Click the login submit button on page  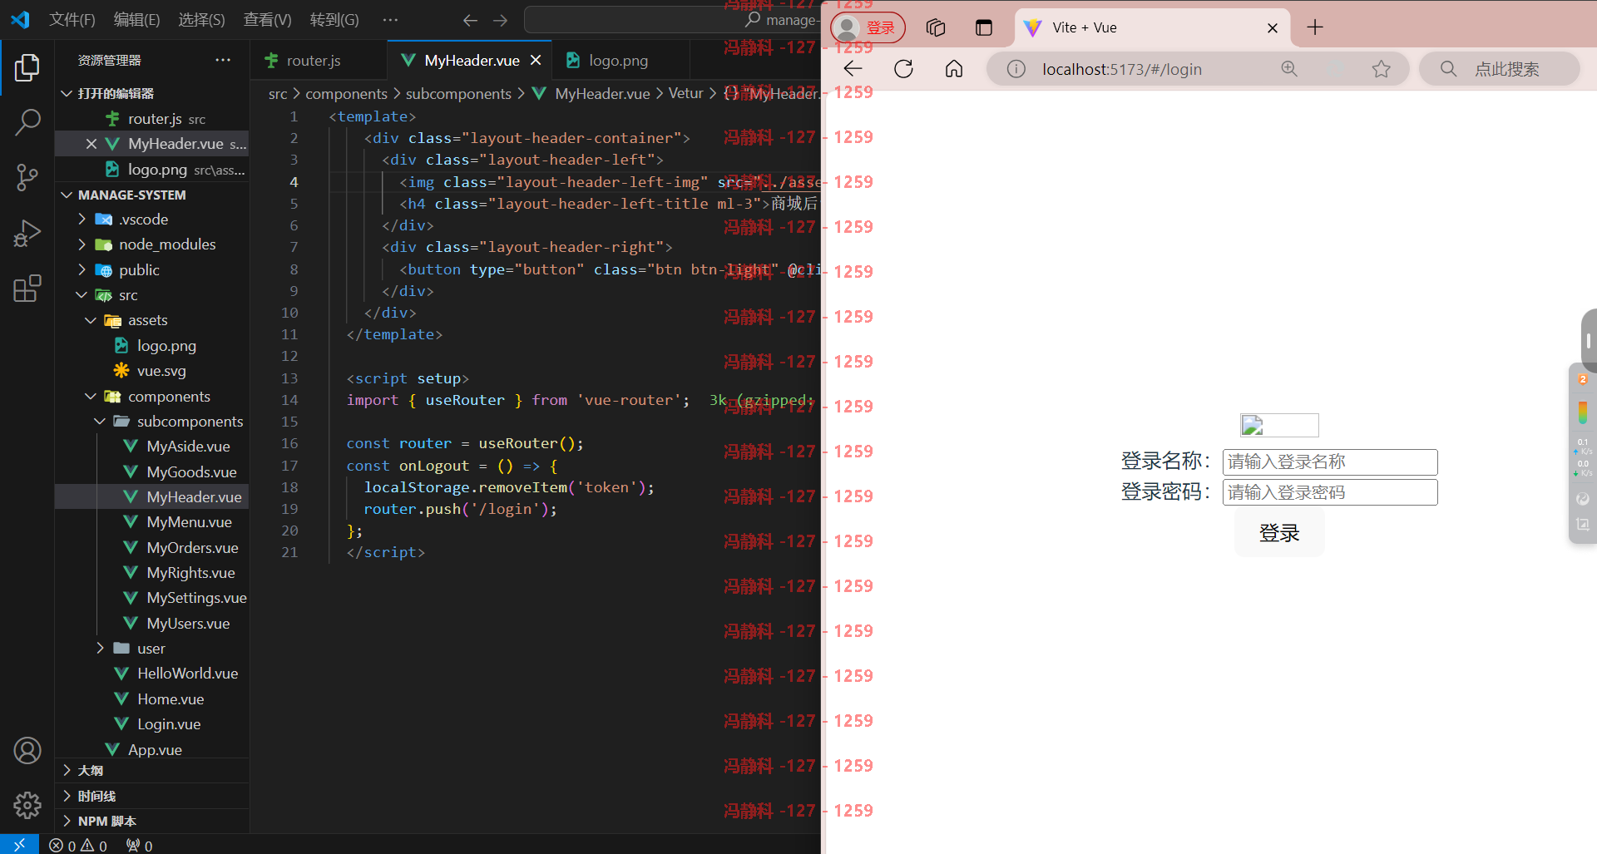(1279, 533)
